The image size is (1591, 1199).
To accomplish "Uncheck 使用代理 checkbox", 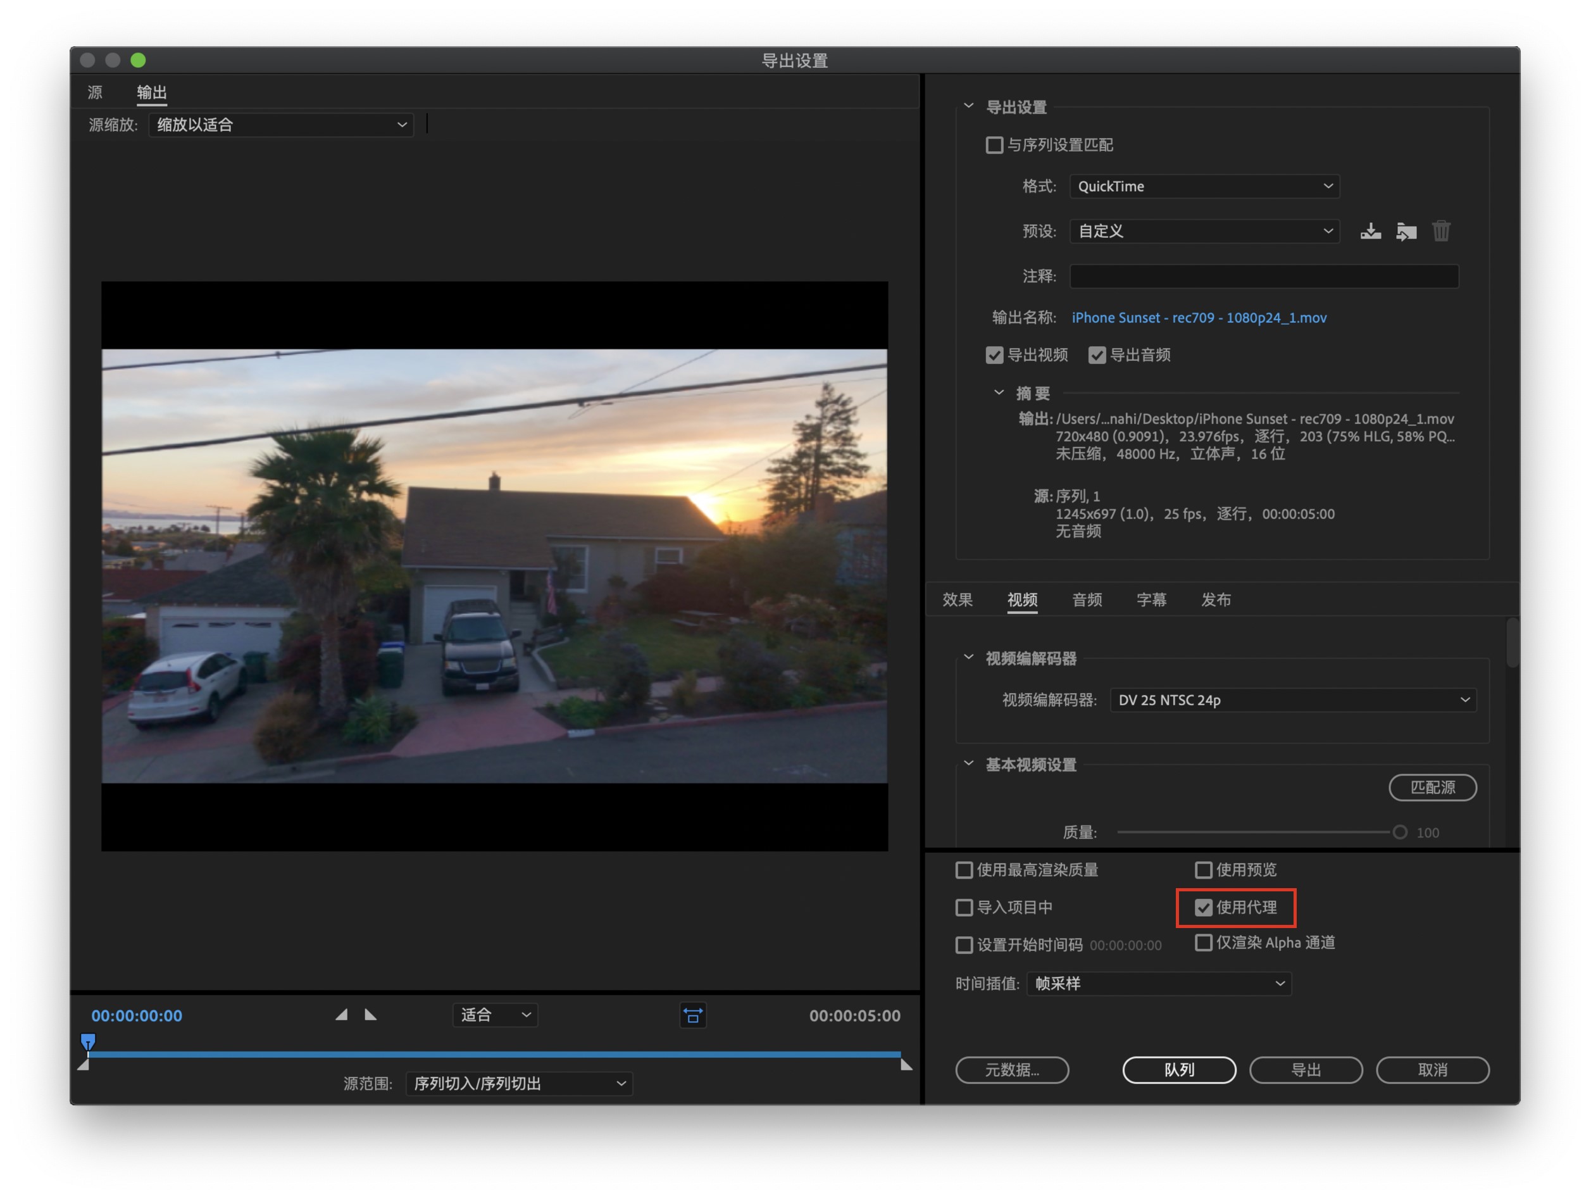I will coord(1203,908).
